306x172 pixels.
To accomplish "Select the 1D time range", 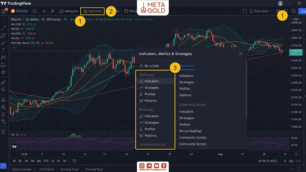I will 14,161.
